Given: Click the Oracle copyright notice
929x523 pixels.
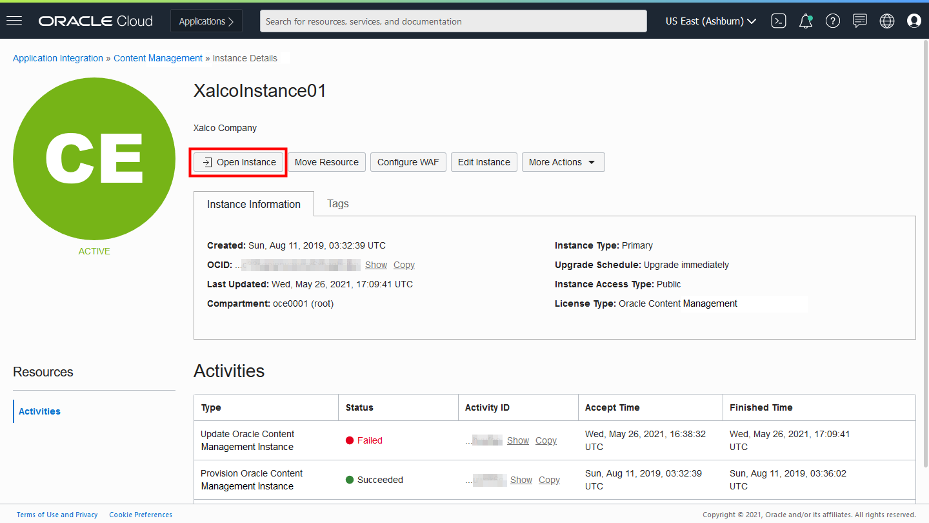Looking at the screenshot, I should click(809, 515).
